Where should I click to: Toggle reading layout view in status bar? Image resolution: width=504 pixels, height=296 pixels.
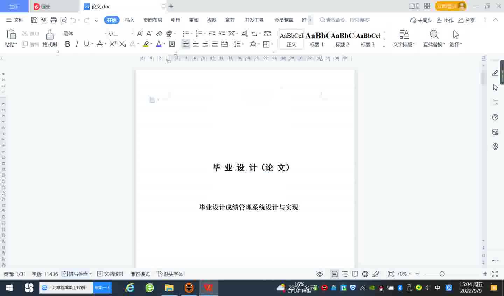(355, 274)
